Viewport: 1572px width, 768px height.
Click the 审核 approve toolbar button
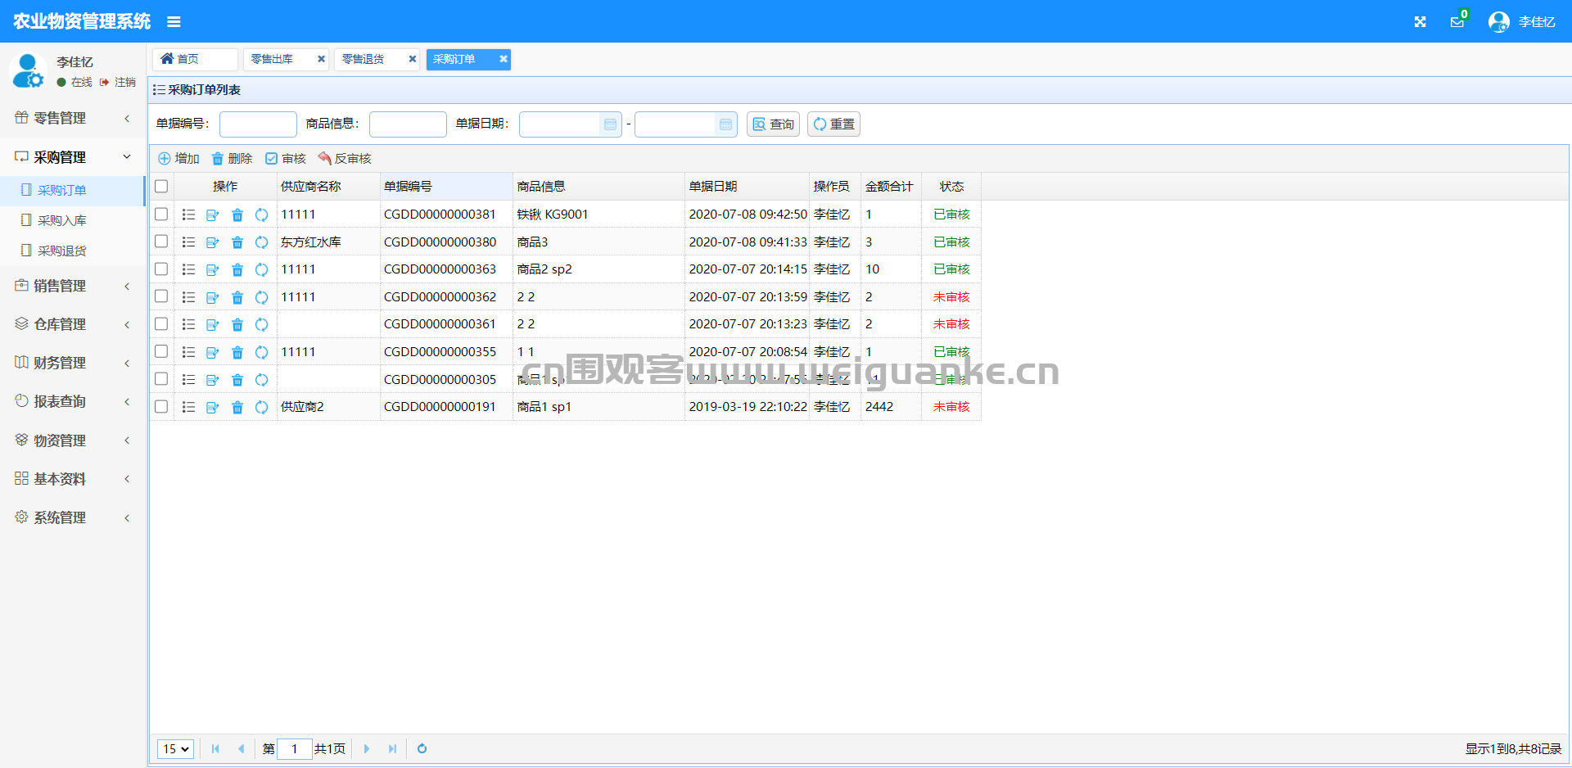pos(285,159)
